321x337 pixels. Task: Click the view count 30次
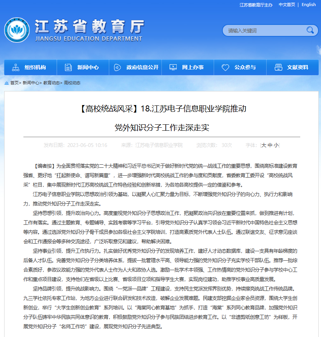pos(227,145)
